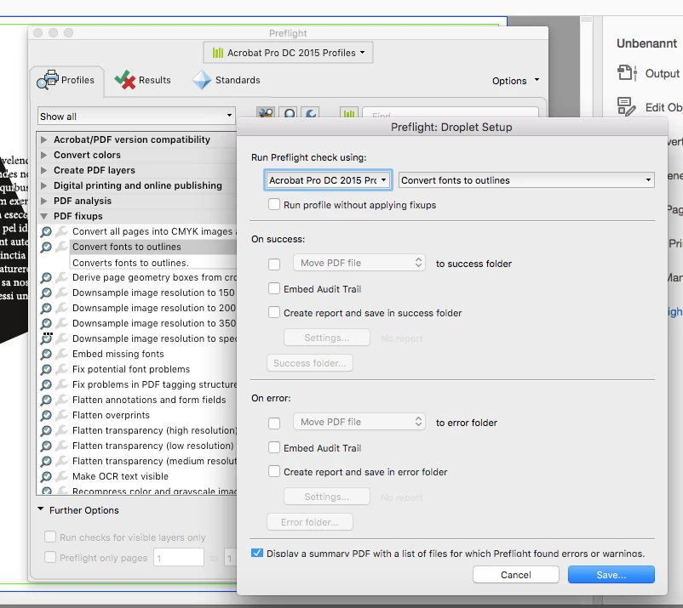Click magnifier icon of Fix problems in PDF tagging
The width and height of the screenshot is (683, 608).
tap(46, 385)
